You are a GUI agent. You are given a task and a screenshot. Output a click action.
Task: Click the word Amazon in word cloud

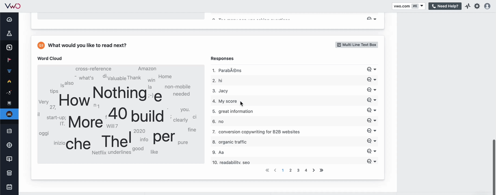click(x=147, y=69)
